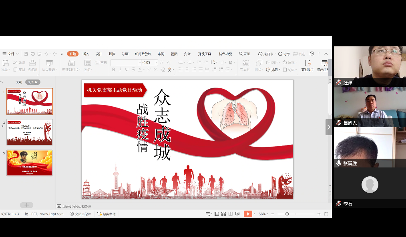Open the 视图 ribbon tab

(174, 54)
